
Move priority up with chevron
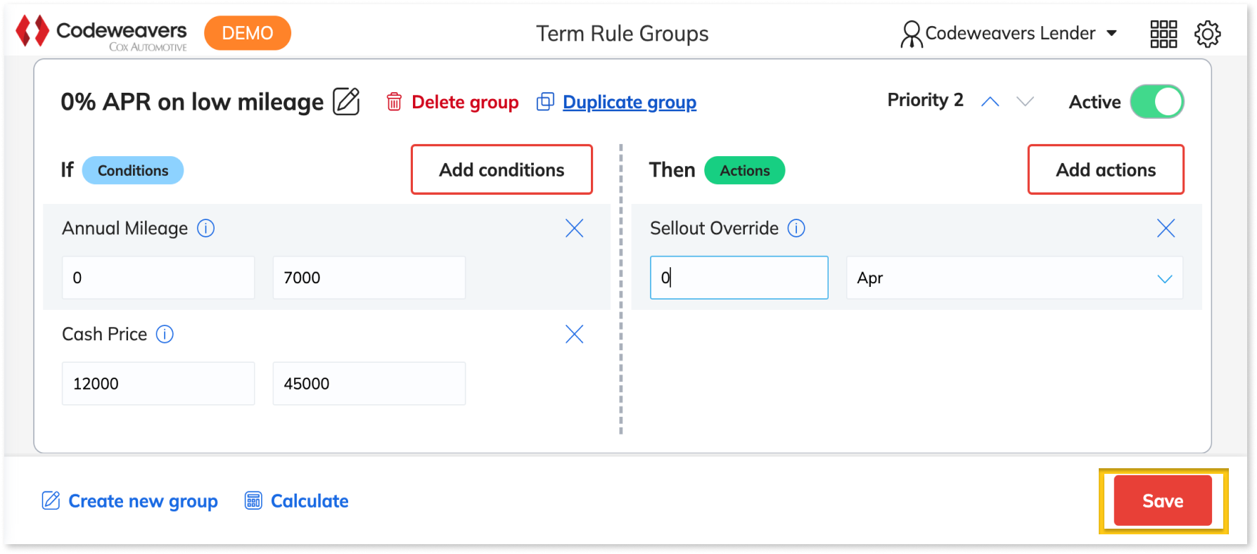(990, 101)
